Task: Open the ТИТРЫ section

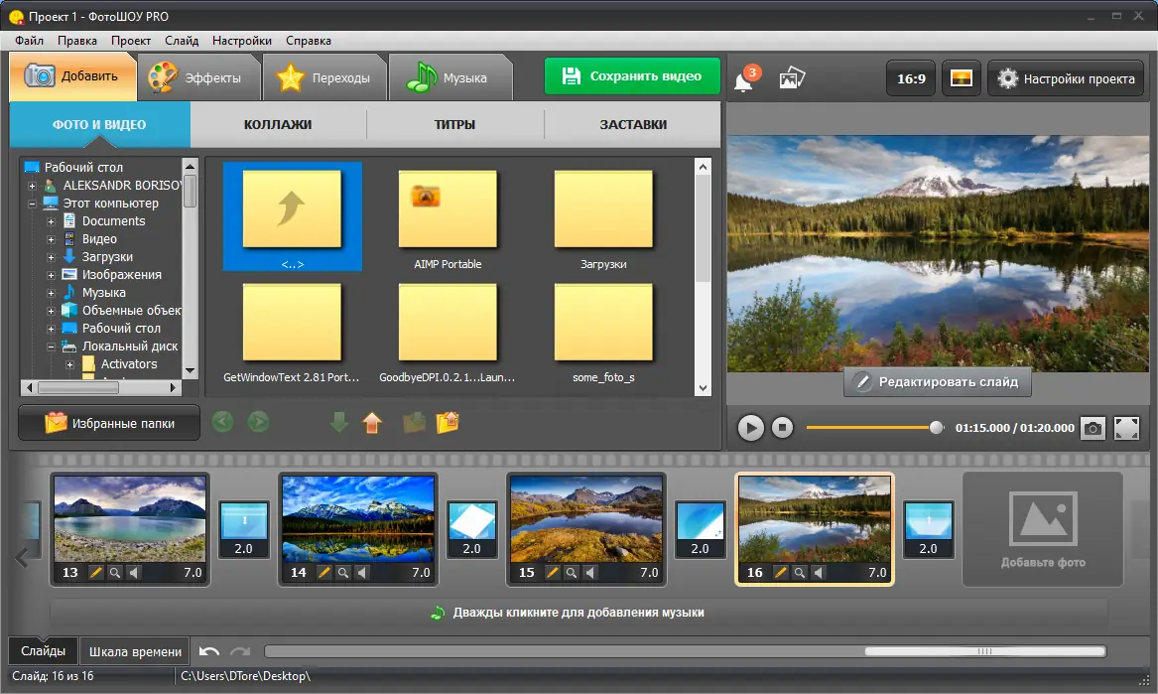Action: [454, 125]
